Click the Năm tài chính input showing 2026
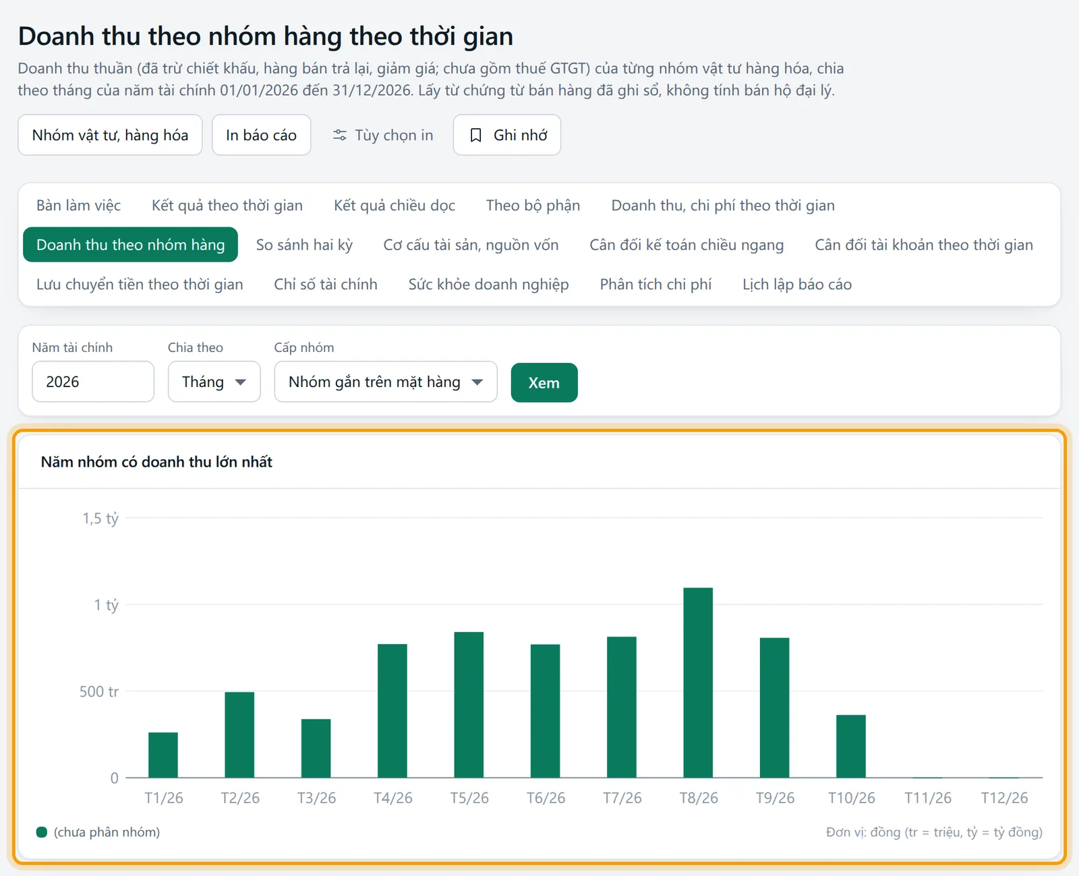This screenshot has width=1079, height=876. tap(93, 382)
